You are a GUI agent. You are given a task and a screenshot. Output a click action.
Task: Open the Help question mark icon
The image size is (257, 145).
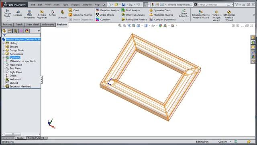pos(237,4)
